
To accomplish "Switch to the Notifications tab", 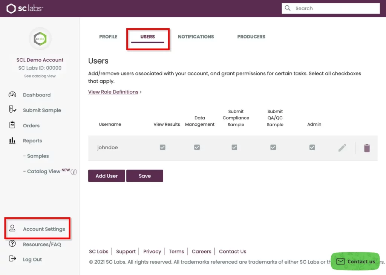I will point(196,37).
